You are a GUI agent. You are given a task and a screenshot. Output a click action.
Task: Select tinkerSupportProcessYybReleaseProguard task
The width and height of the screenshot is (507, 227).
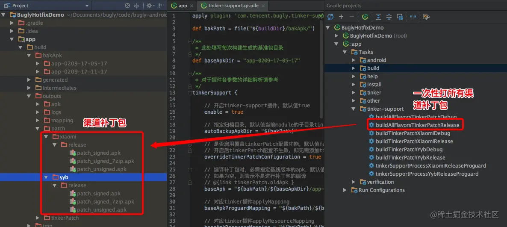(x=427, y=174)
